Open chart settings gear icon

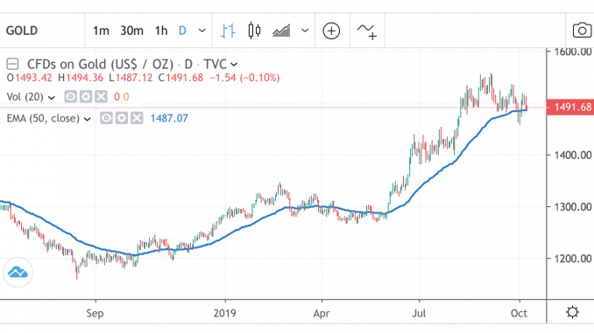coord(572,312)
